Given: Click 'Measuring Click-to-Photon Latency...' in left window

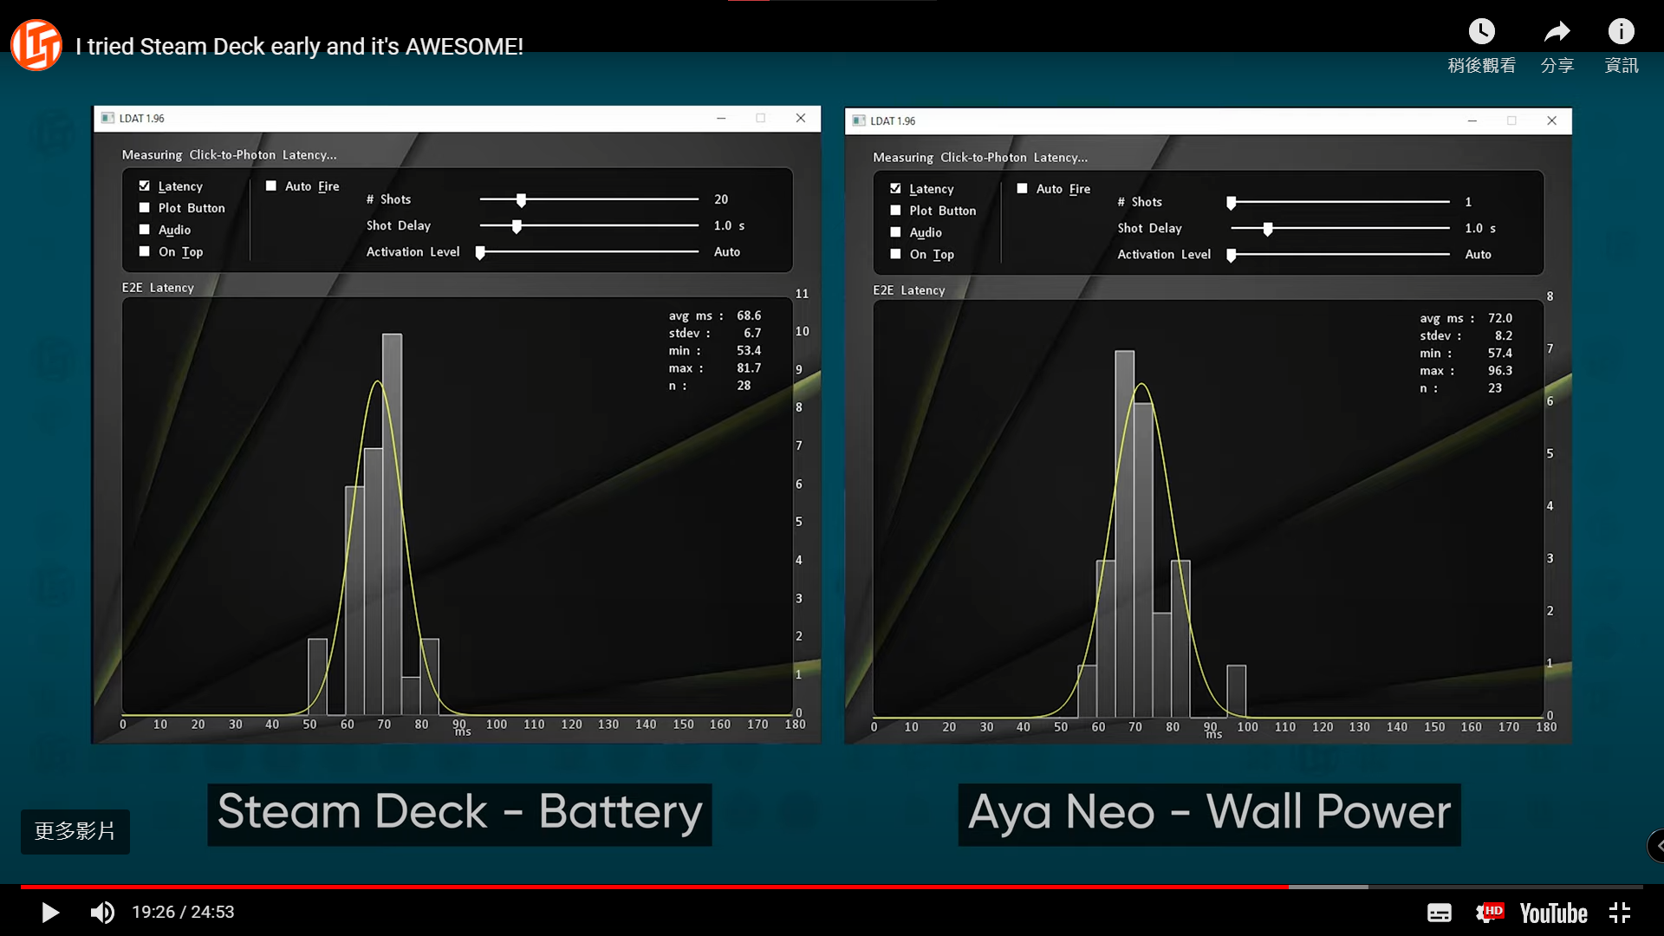Looking at the screenshot, I should (x=229, y=155).
